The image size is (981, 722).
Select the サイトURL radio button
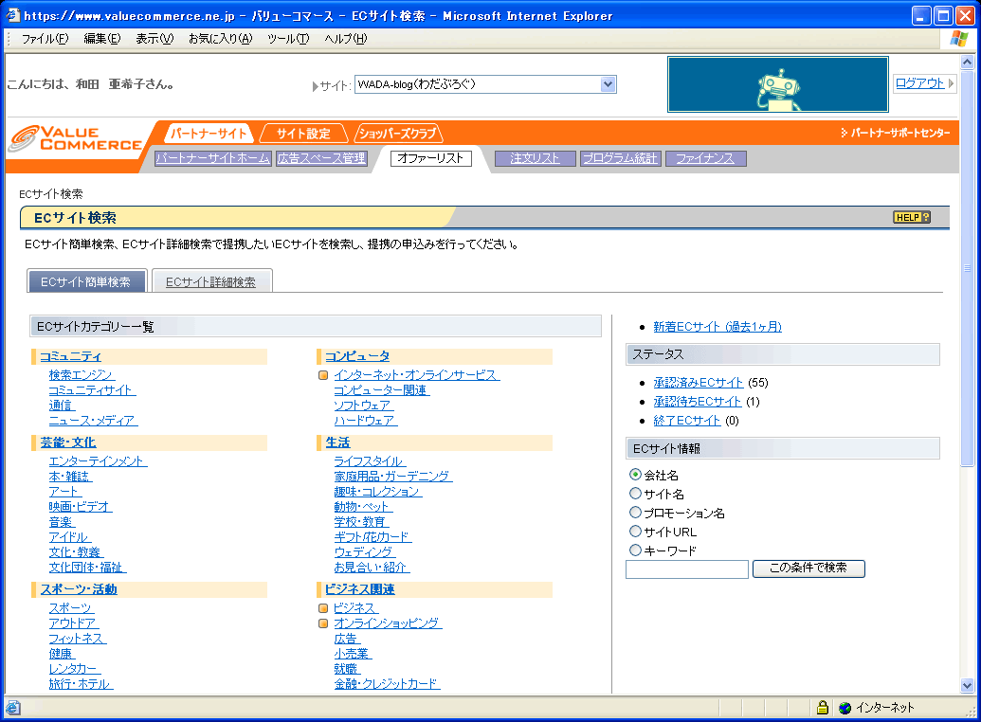point(635,532)
